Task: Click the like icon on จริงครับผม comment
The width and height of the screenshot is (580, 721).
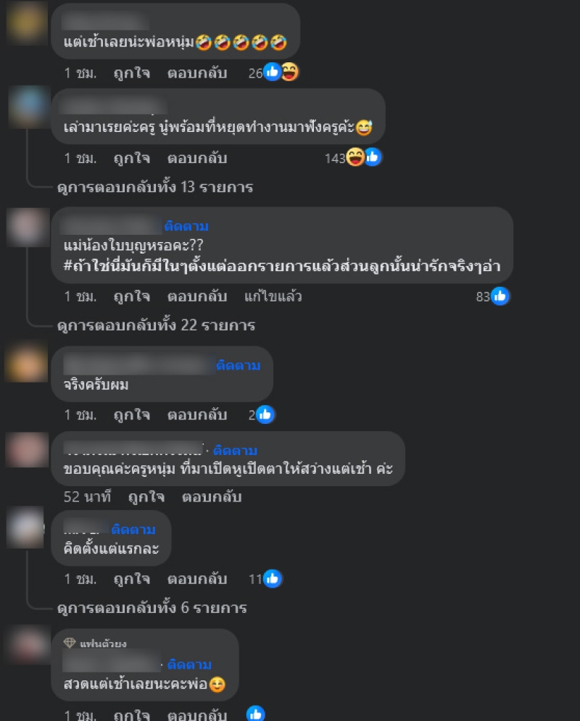Action: tap(265, 414)
